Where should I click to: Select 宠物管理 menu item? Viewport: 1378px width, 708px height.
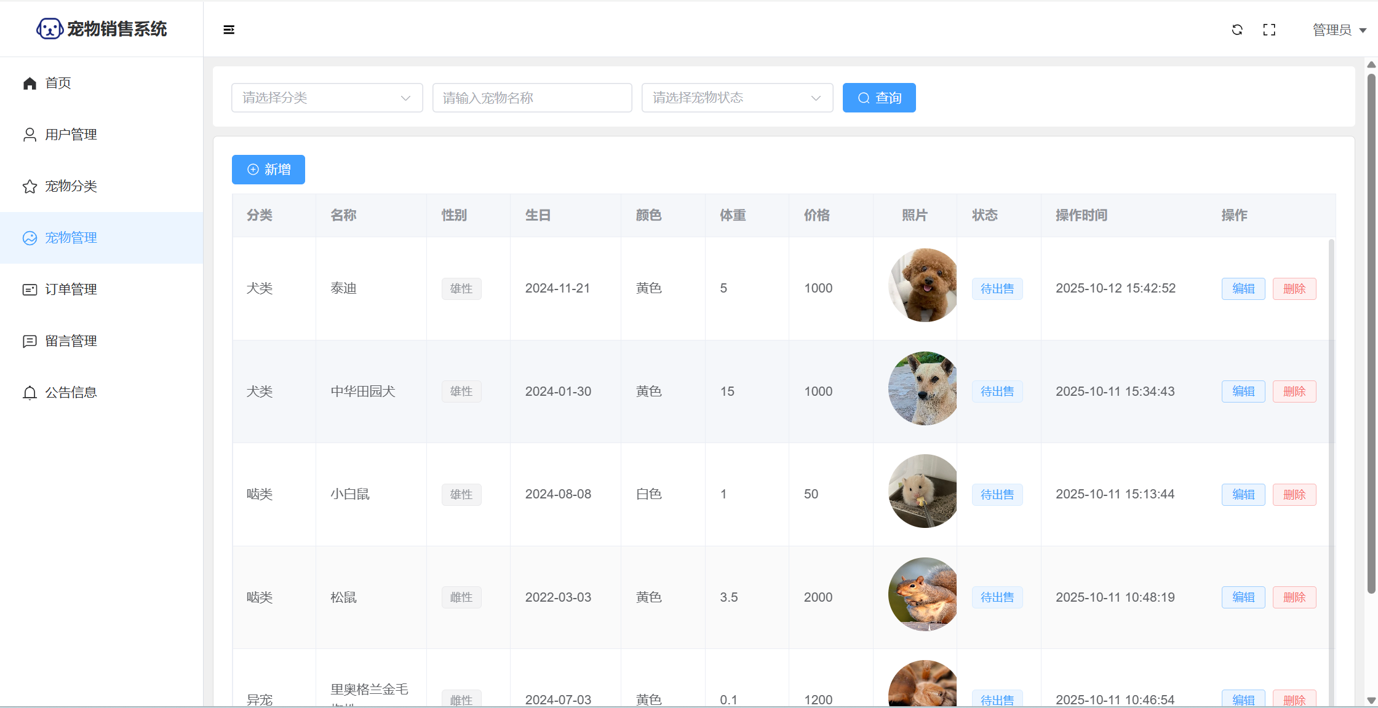(71, 238)
